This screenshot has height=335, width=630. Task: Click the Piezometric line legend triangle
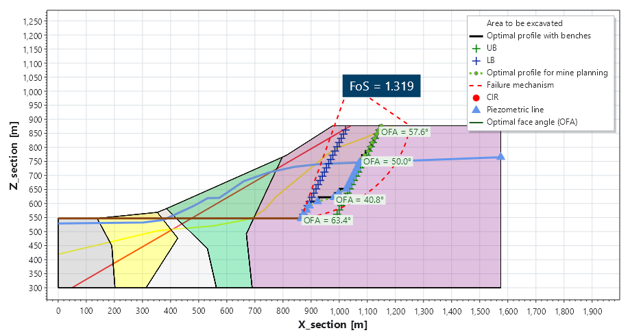pyautogui.click(x=476, y=109)
